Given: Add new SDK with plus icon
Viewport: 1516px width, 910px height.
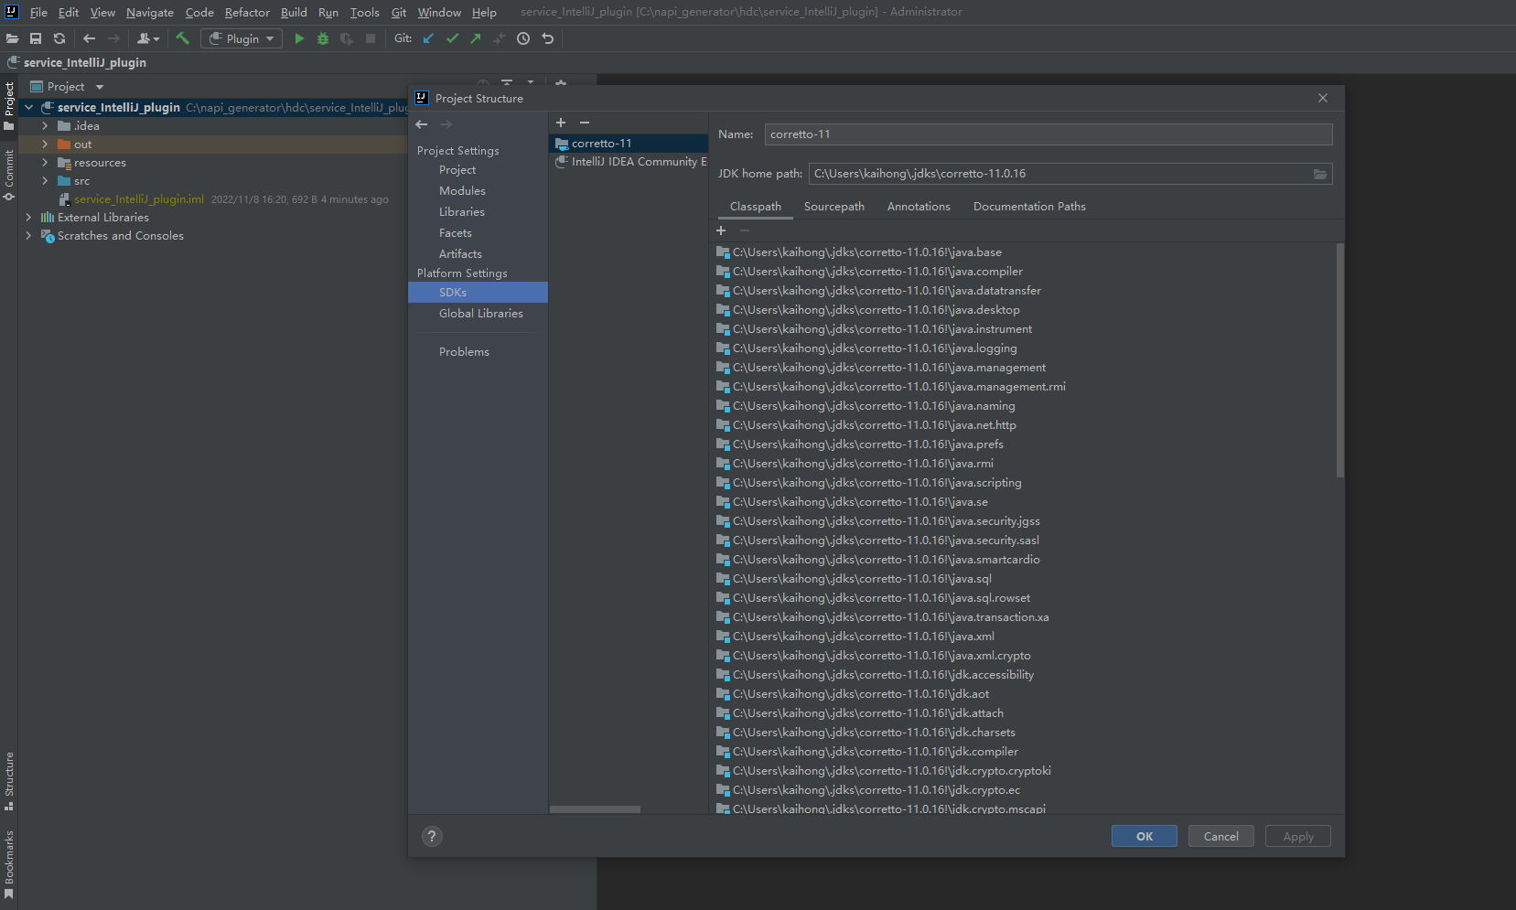Looking at the screenshot, I should [x=561, y=123].
